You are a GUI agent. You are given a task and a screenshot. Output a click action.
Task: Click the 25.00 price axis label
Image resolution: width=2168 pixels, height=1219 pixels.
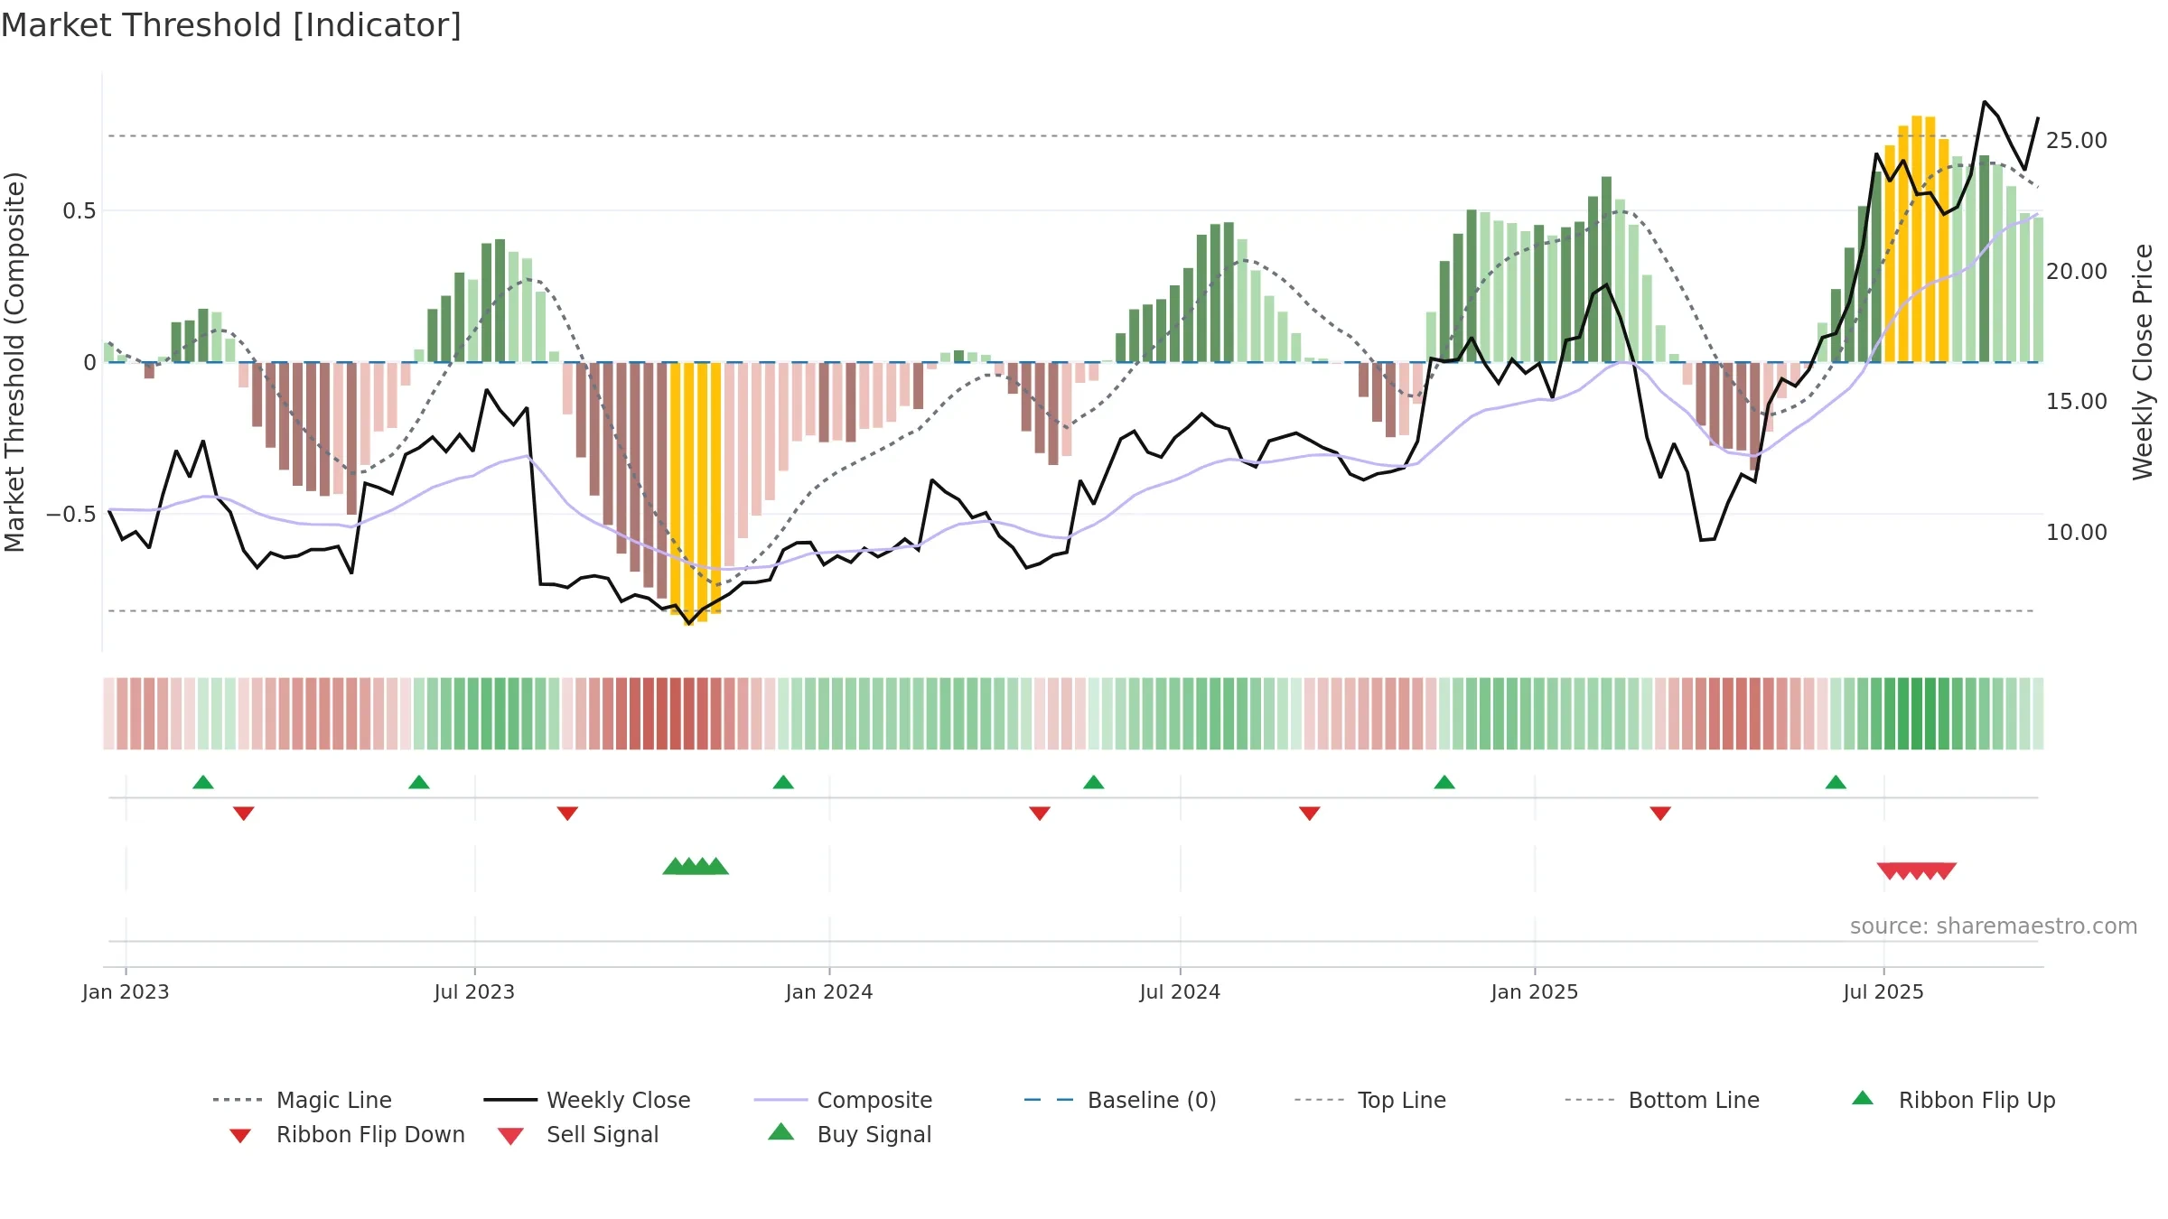2077,141
